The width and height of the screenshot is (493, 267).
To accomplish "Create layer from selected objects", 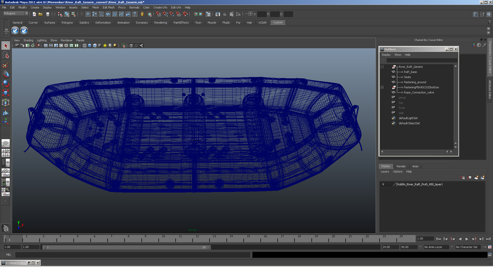I will 482,177.
